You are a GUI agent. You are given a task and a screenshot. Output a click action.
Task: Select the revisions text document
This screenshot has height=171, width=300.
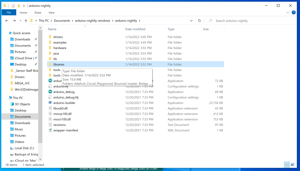click(135, 125)
